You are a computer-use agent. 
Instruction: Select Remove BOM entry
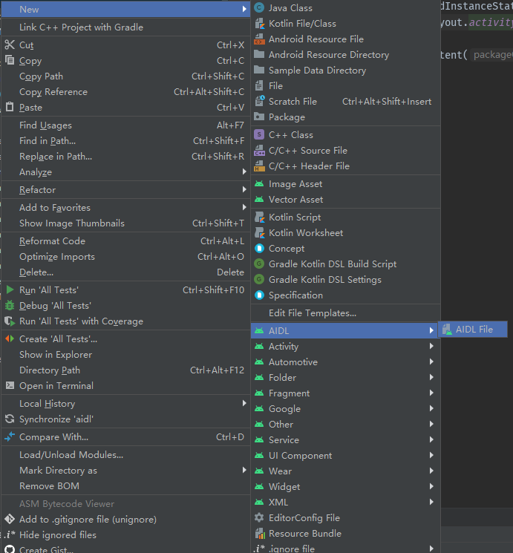pos(125,485)
